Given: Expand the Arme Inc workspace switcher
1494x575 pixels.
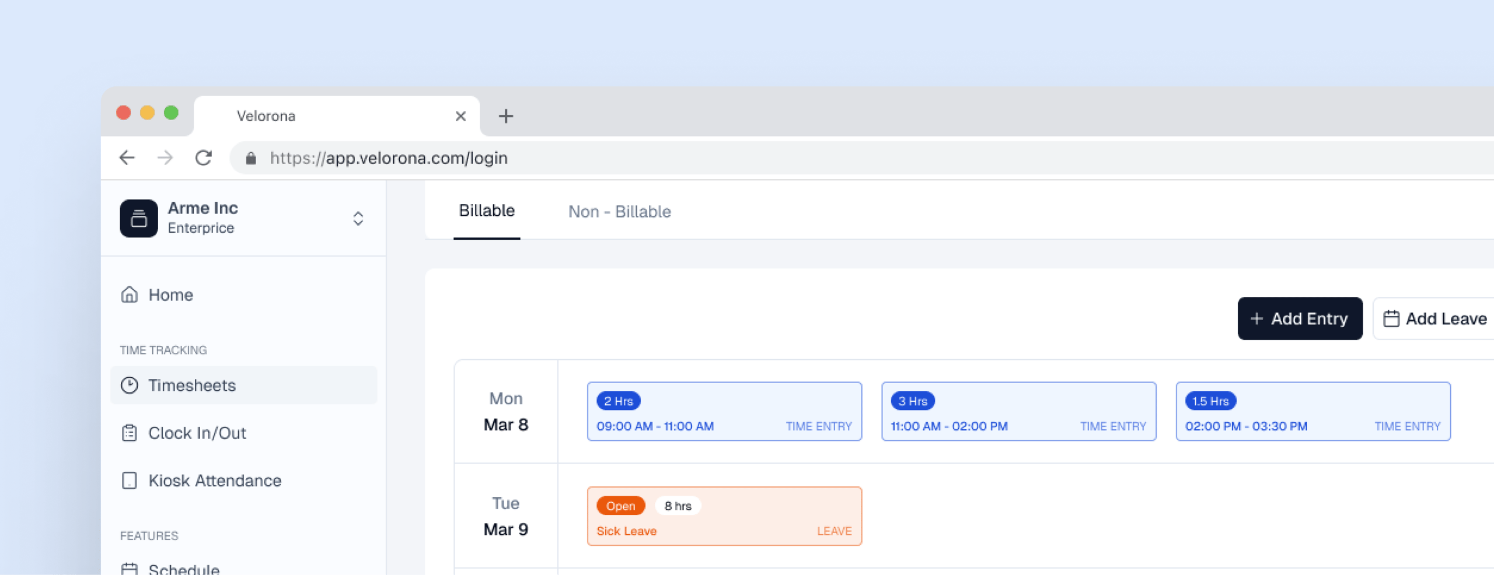Looking at the screenshot, I should pos(358,218).
